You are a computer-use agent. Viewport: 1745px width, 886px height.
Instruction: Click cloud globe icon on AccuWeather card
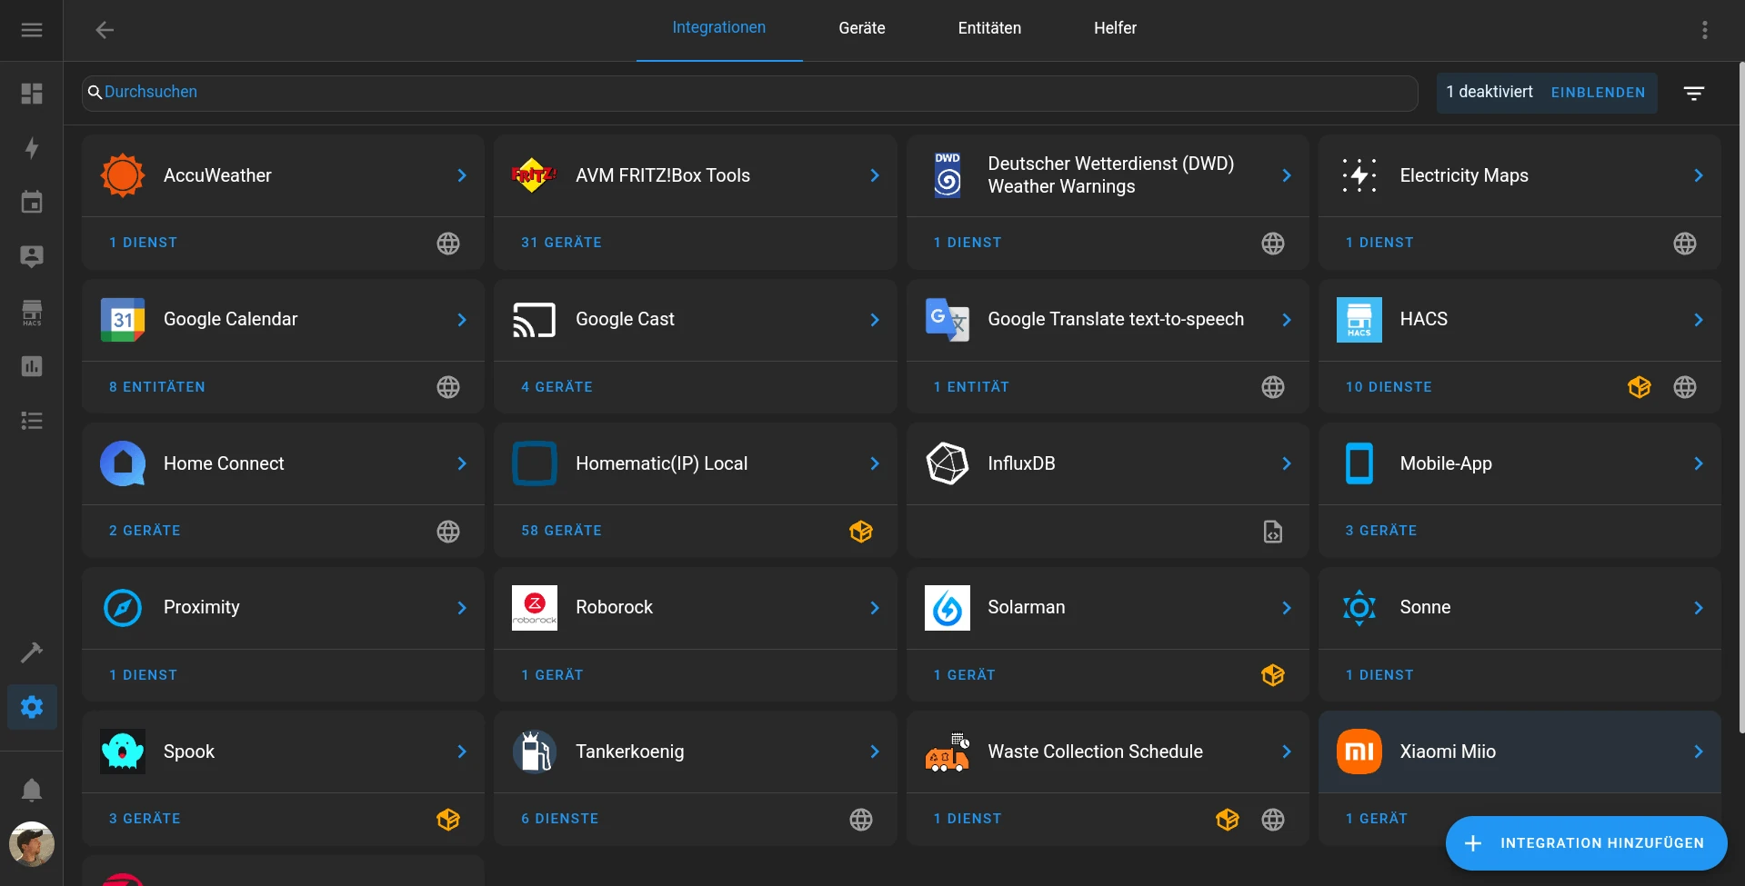click(448, 244)
